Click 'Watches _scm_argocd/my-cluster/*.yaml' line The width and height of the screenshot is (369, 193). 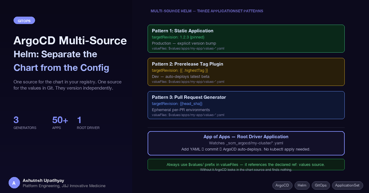pos(246,143)
